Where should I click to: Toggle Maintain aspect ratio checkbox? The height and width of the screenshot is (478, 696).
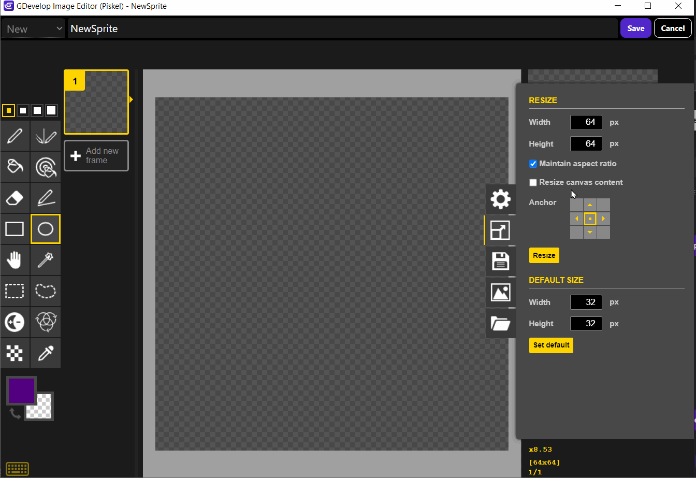pyautogui.click(x=533, y=164)
